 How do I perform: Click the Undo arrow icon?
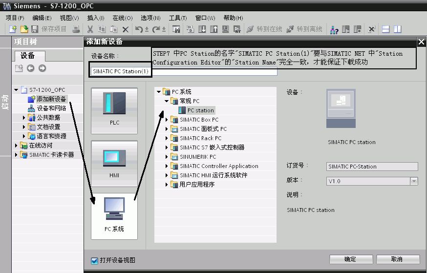pyautogui.click(x=139, y=29)
